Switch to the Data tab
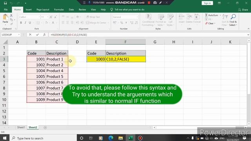The width and height of the screenshot is (251, 141). (x=71, y=9)
